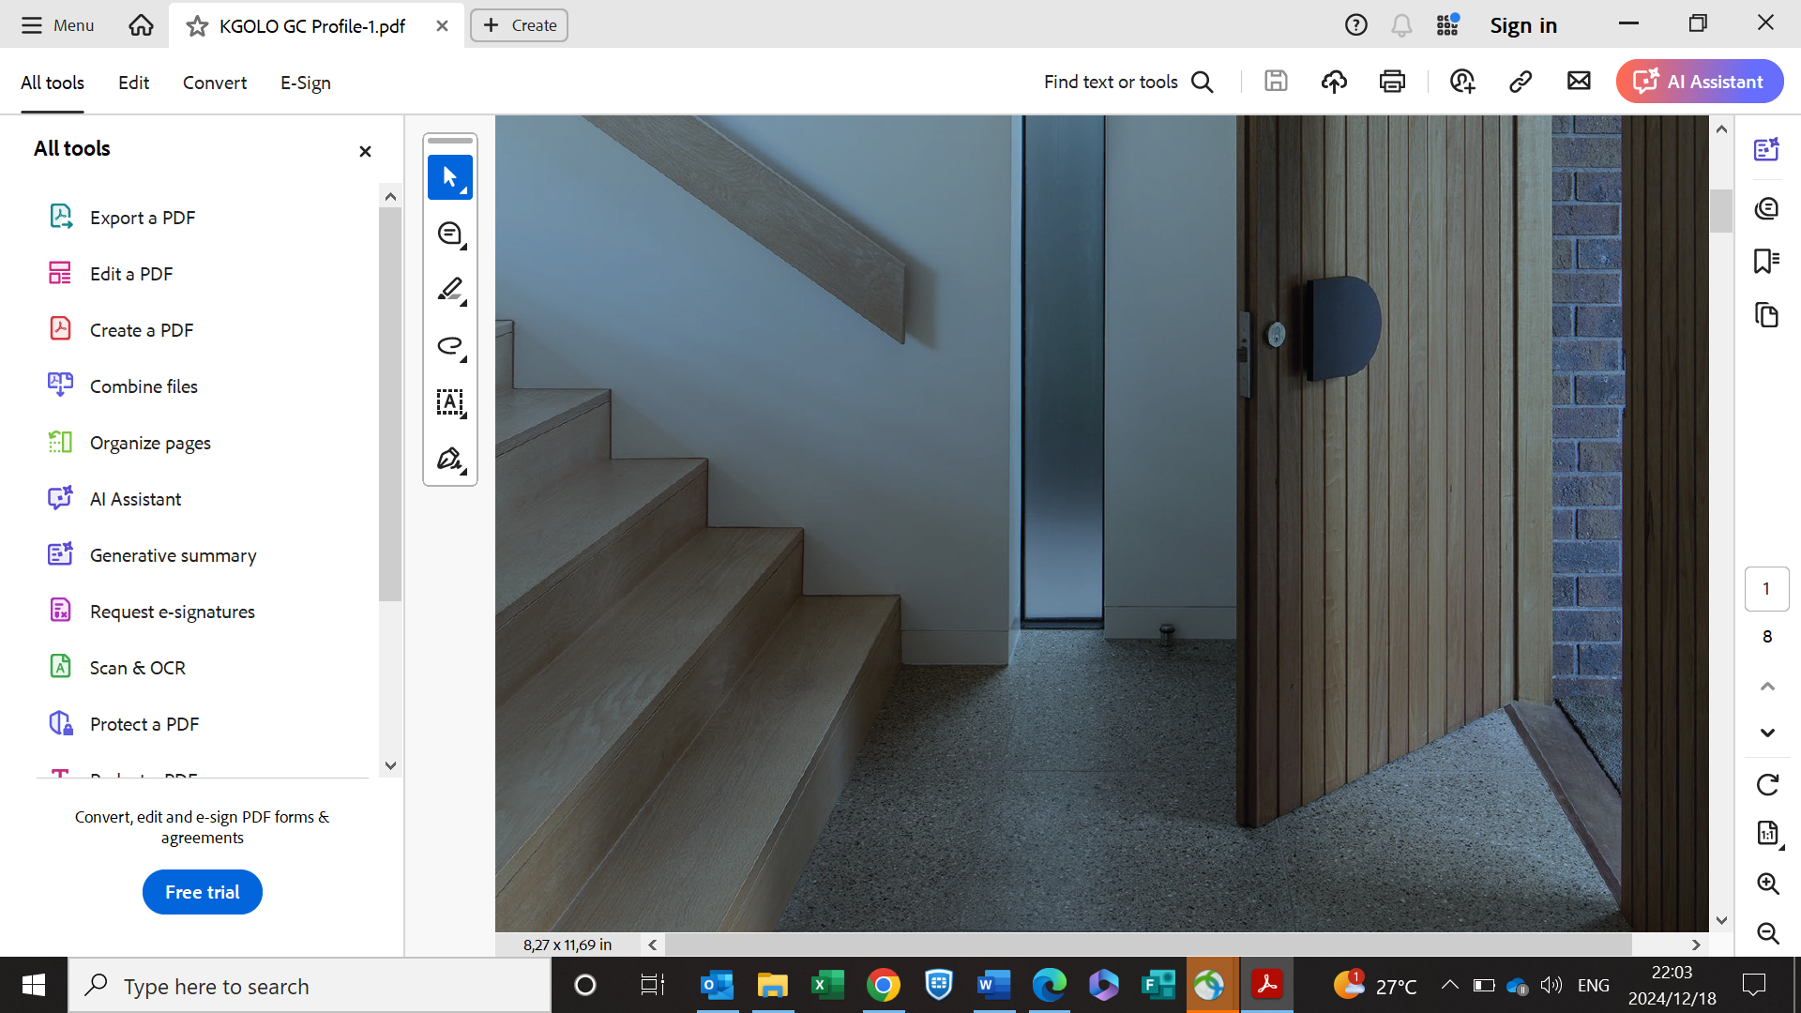
Task: Share link to this file icon
Action: 1521,82
